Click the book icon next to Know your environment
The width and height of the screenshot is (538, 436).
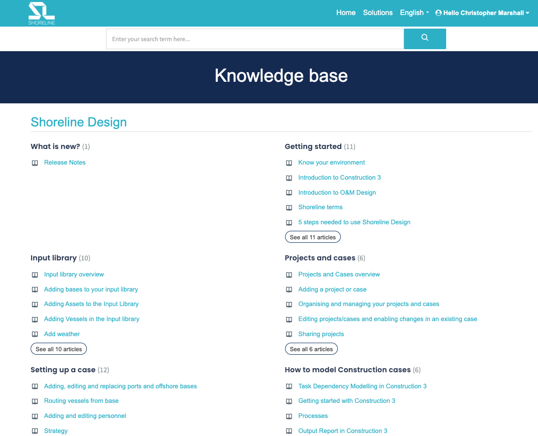click(289, 163)
